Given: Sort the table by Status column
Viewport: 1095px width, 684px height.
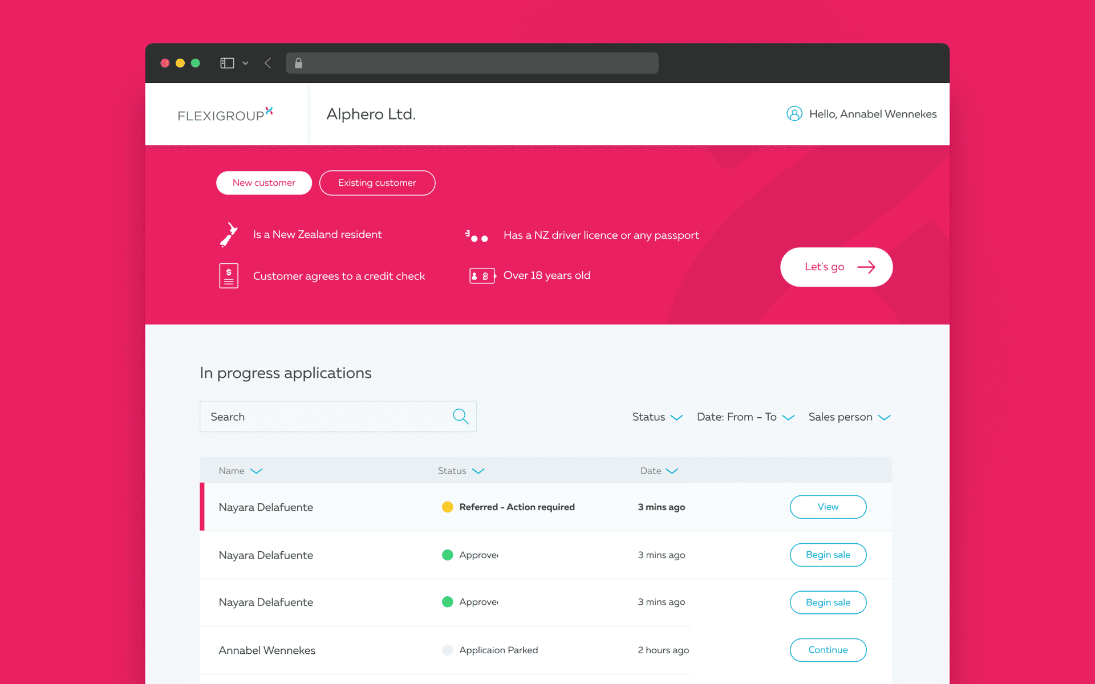Looking at the screenshot, I should (461, 471).
